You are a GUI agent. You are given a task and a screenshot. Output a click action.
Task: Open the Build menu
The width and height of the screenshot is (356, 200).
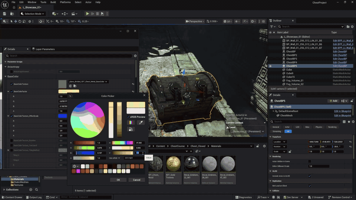tap(53, 2)
